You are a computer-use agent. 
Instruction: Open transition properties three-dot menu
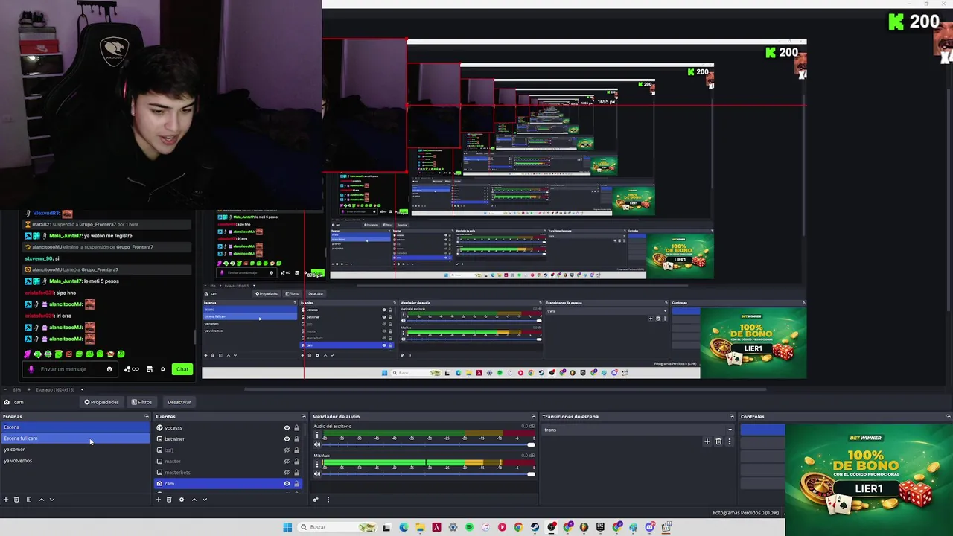[729, 441]
